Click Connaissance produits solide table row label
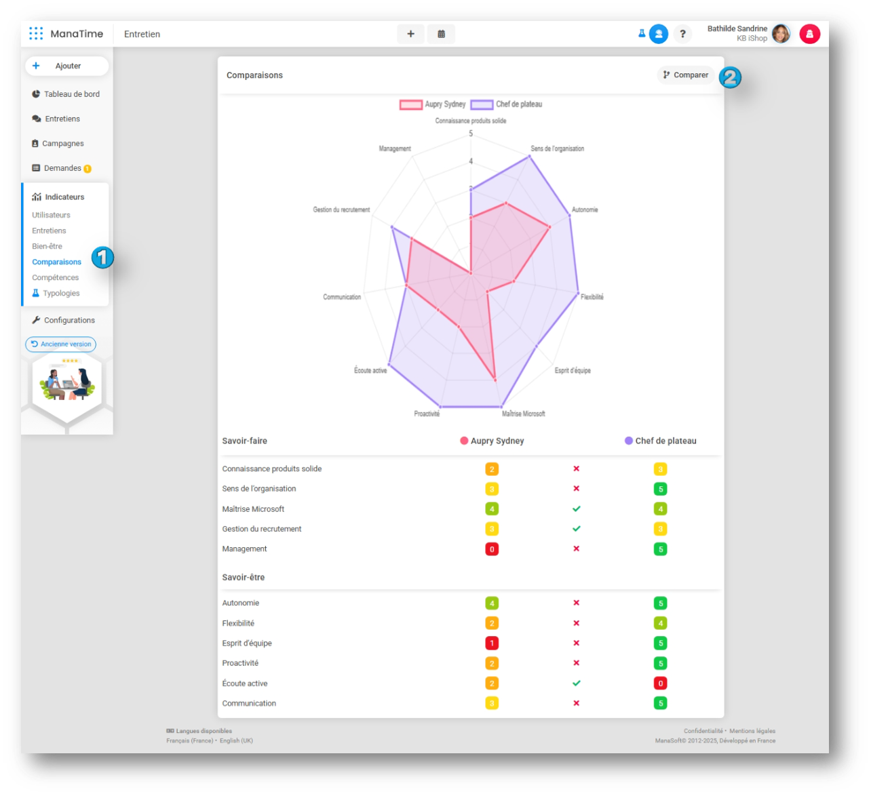 click(x=271, y=469)
